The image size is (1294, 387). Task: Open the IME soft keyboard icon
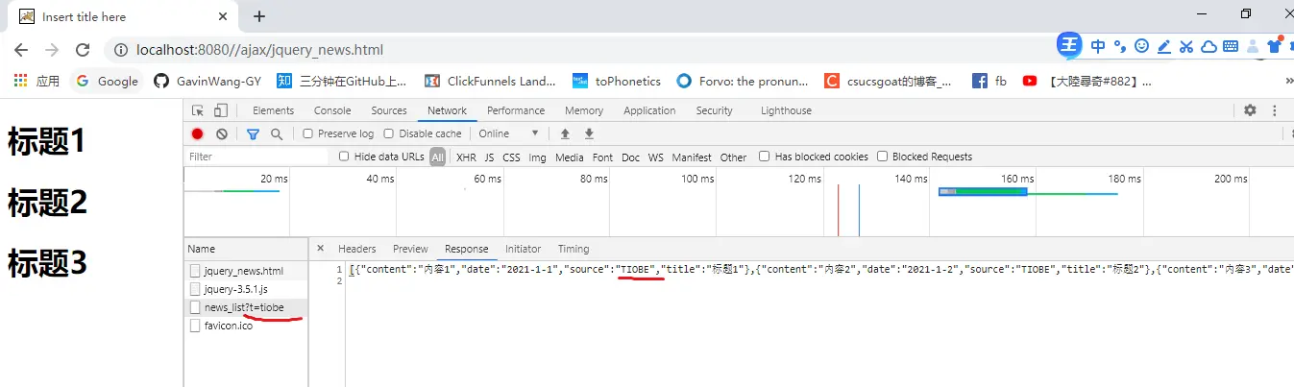click(1231, 45)
